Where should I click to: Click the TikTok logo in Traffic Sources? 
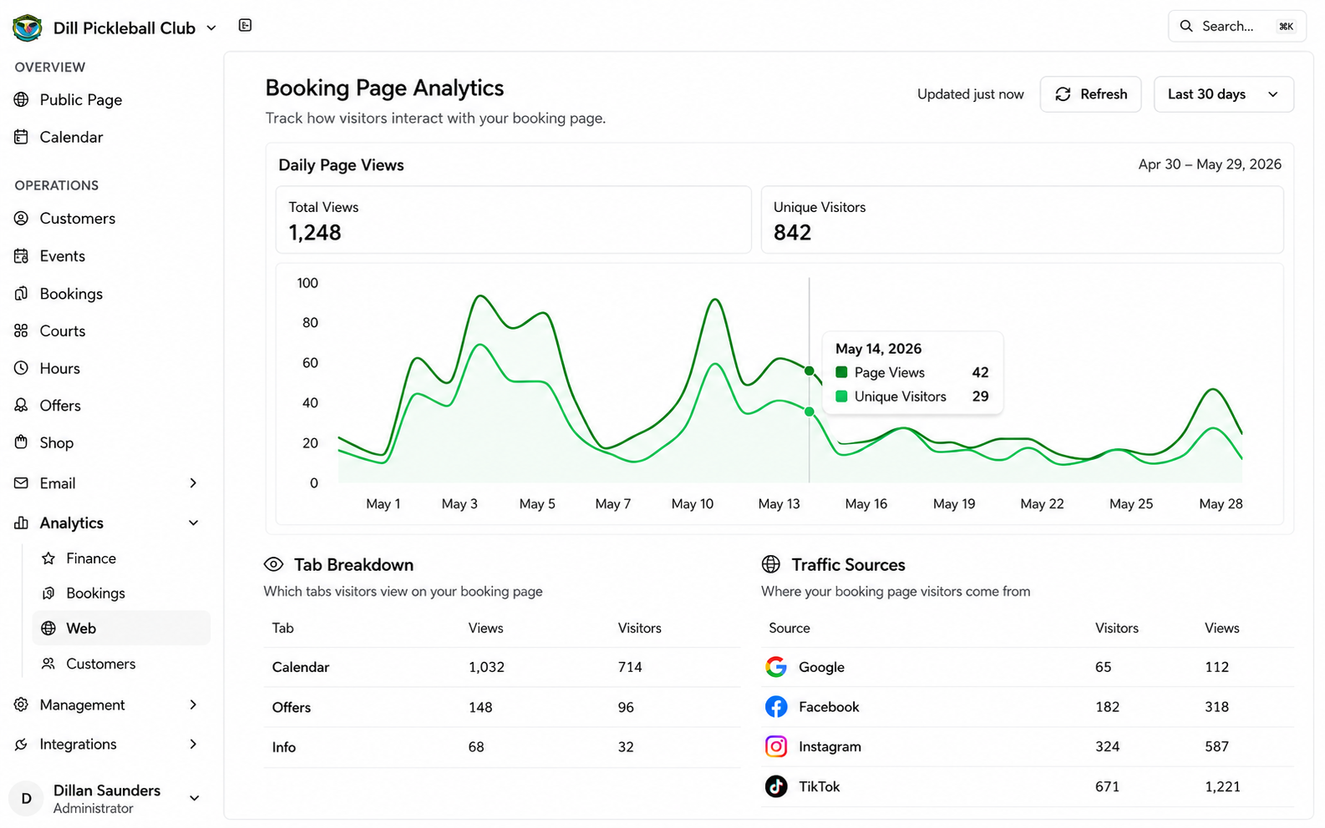(776, 786)
